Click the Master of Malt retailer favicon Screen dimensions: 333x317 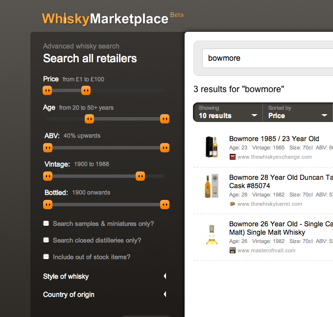tap(233, 250)
